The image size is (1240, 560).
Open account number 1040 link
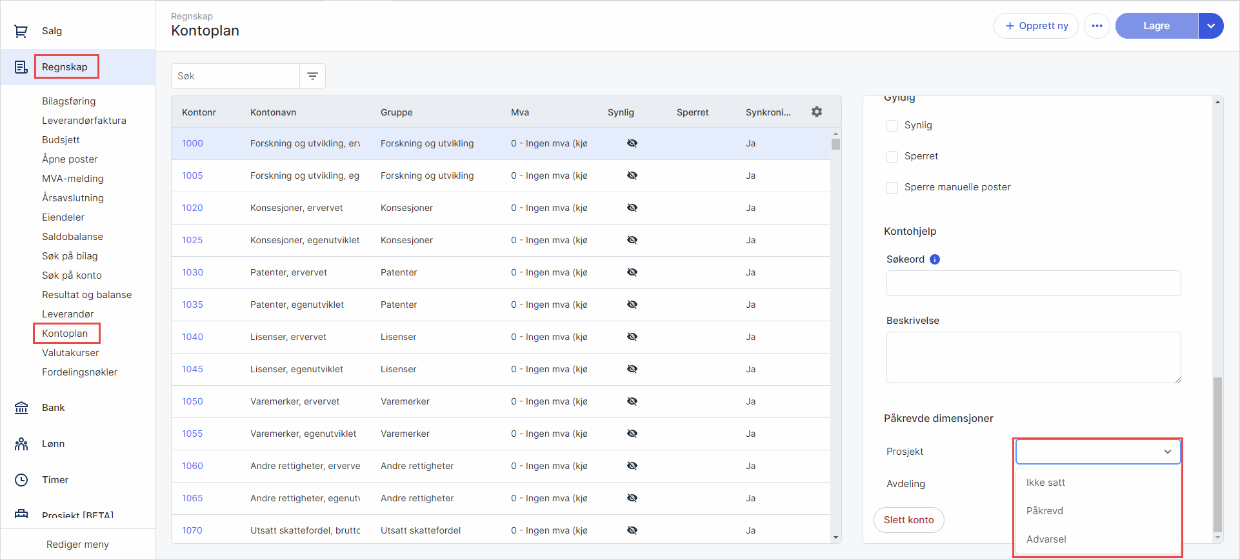click(x=192, y=337)
